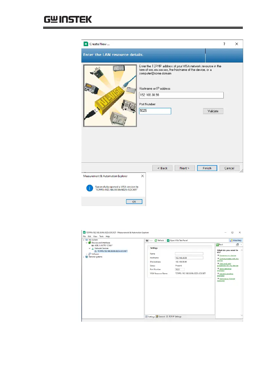Open the Tools menu
This screenshot has height=387, width=273.
(x=101, y=236)
